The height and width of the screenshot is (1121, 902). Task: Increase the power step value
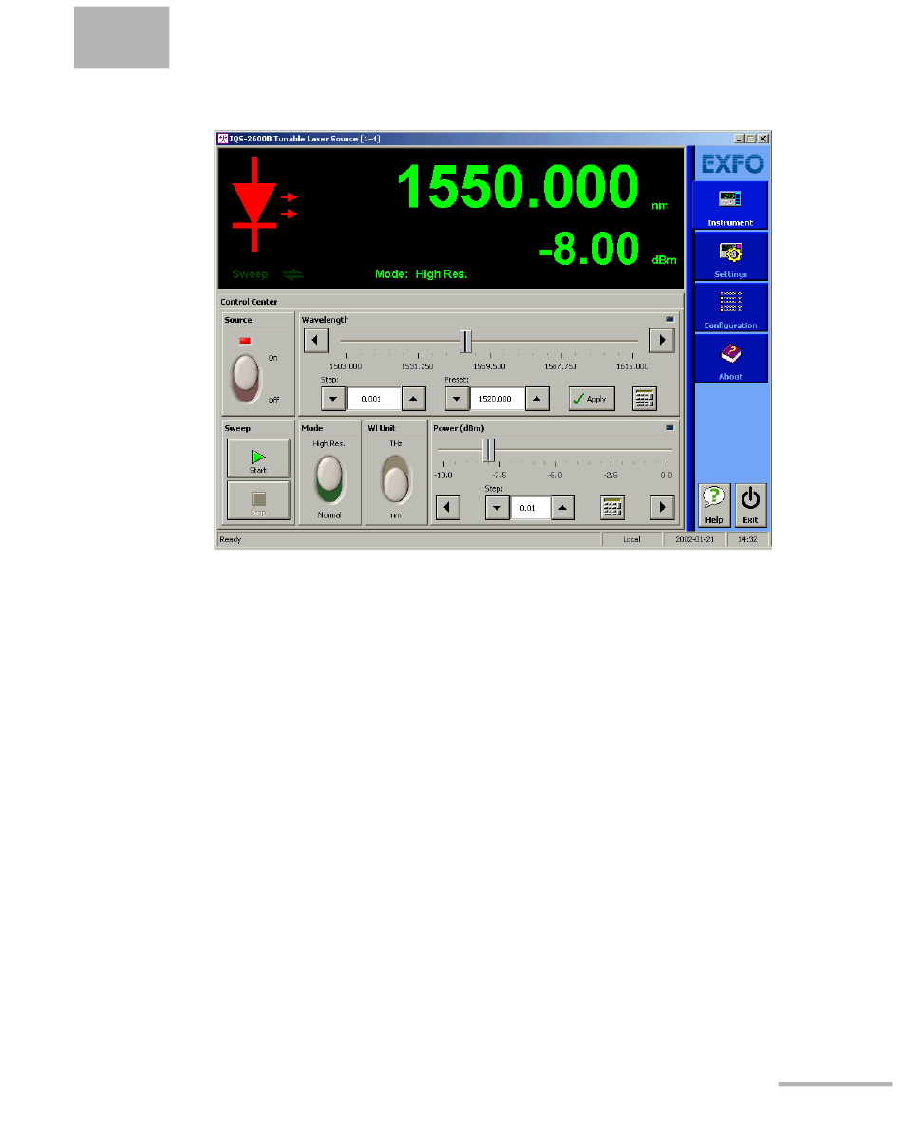tap(563, 508)
